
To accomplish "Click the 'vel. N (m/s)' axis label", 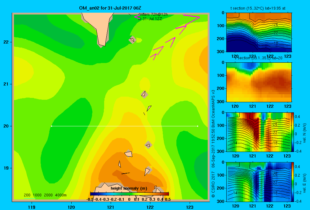I will [305, 133].
